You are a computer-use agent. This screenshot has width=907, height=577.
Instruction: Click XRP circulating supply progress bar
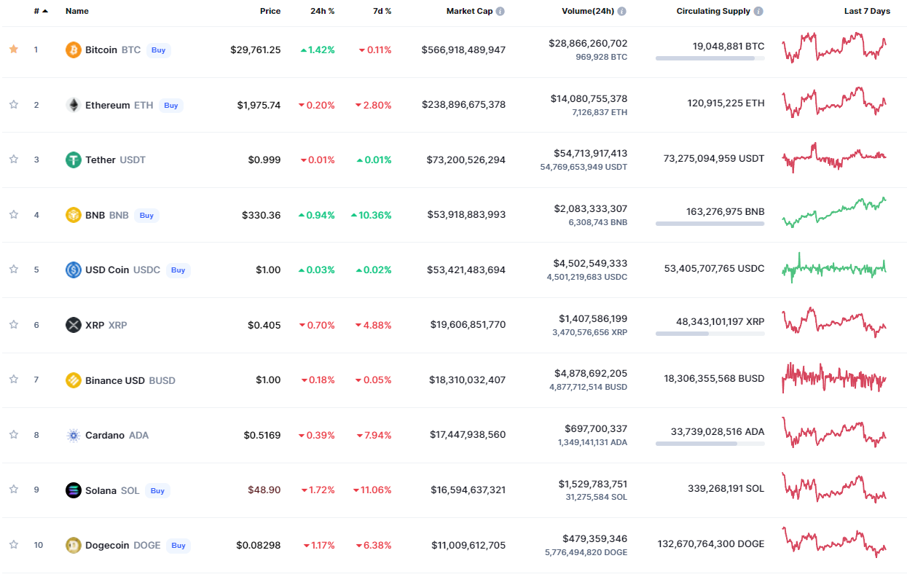(710, 334)
